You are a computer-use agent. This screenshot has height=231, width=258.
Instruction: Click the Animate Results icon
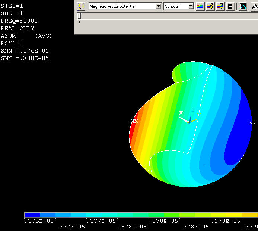tap(220, 6)
